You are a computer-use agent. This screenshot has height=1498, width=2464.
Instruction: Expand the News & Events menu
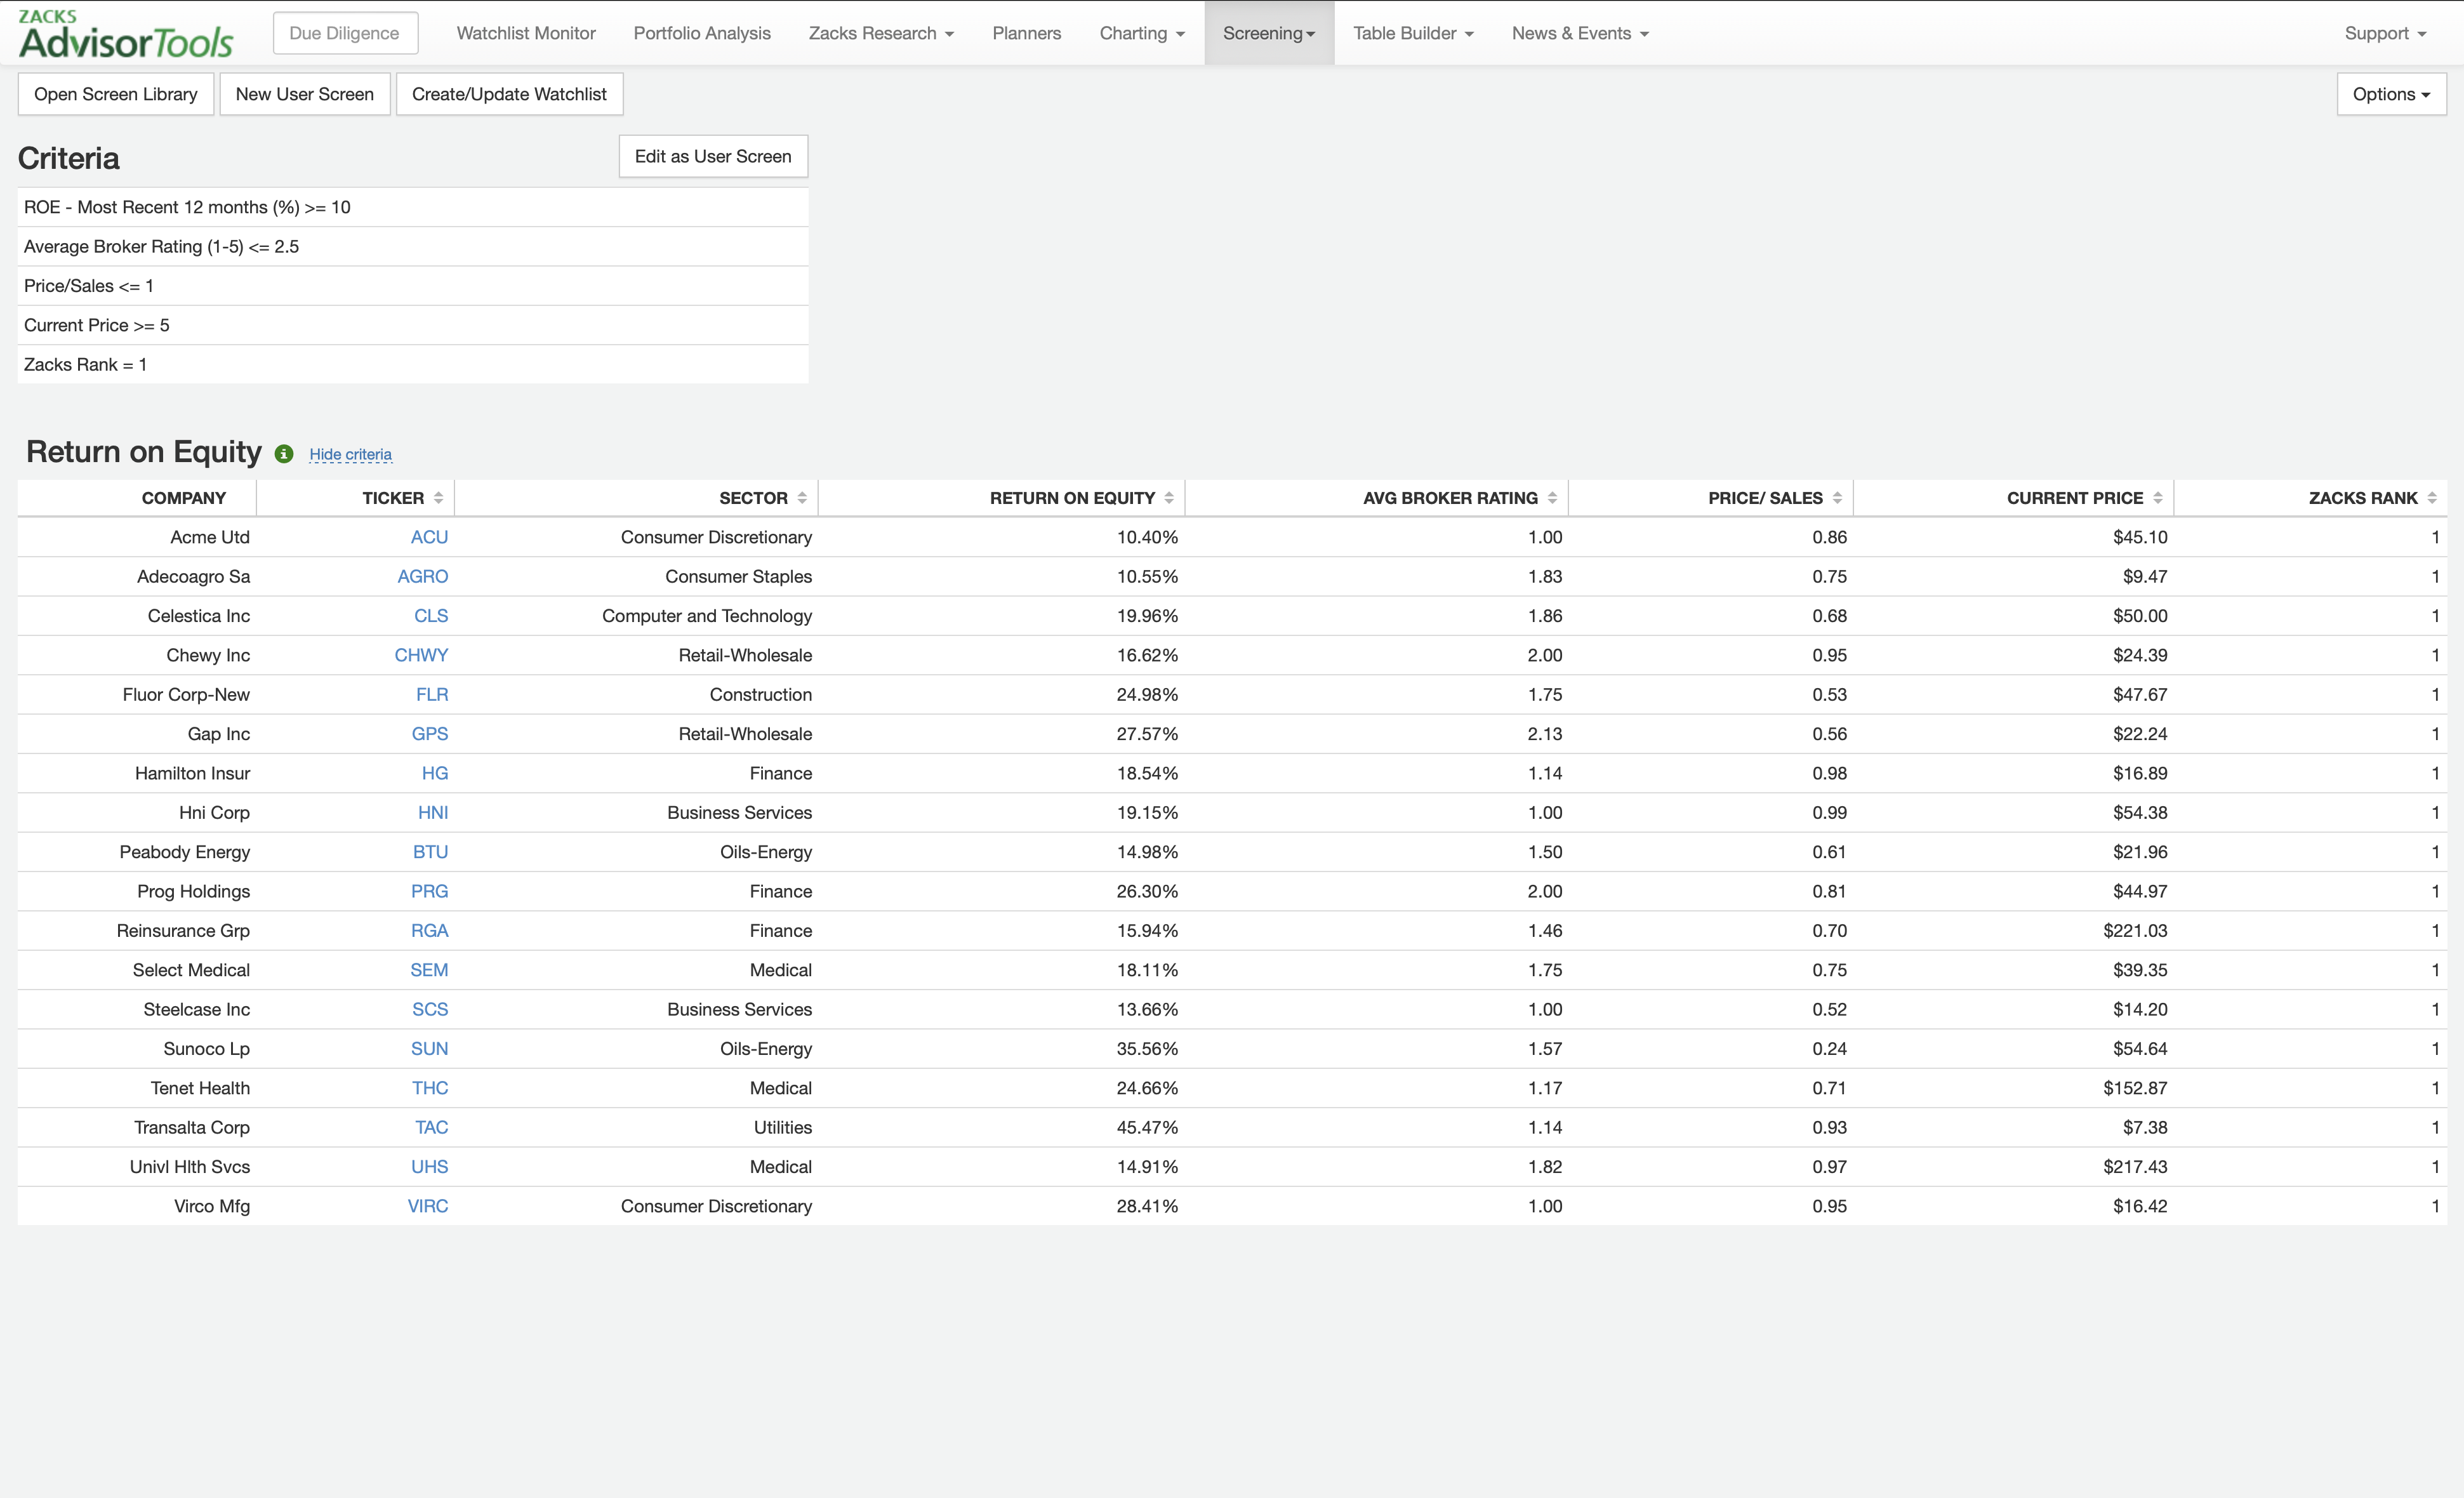pyautogui.click(x=1579, y=32)
